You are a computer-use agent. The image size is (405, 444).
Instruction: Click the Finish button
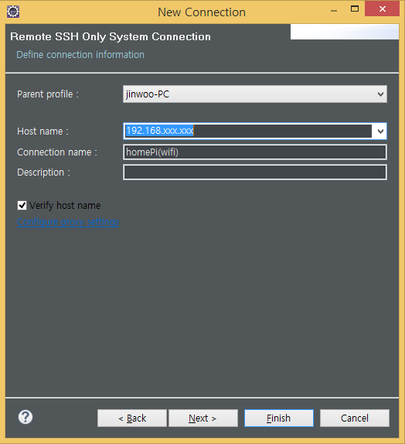[279, 418]
